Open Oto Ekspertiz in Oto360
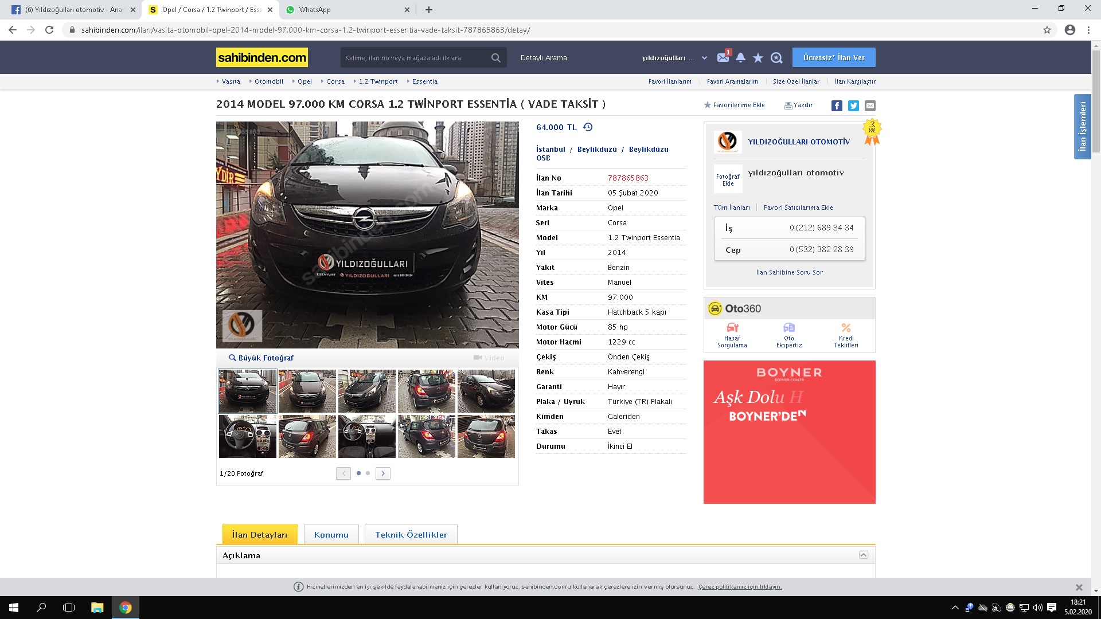 (789, 335)
